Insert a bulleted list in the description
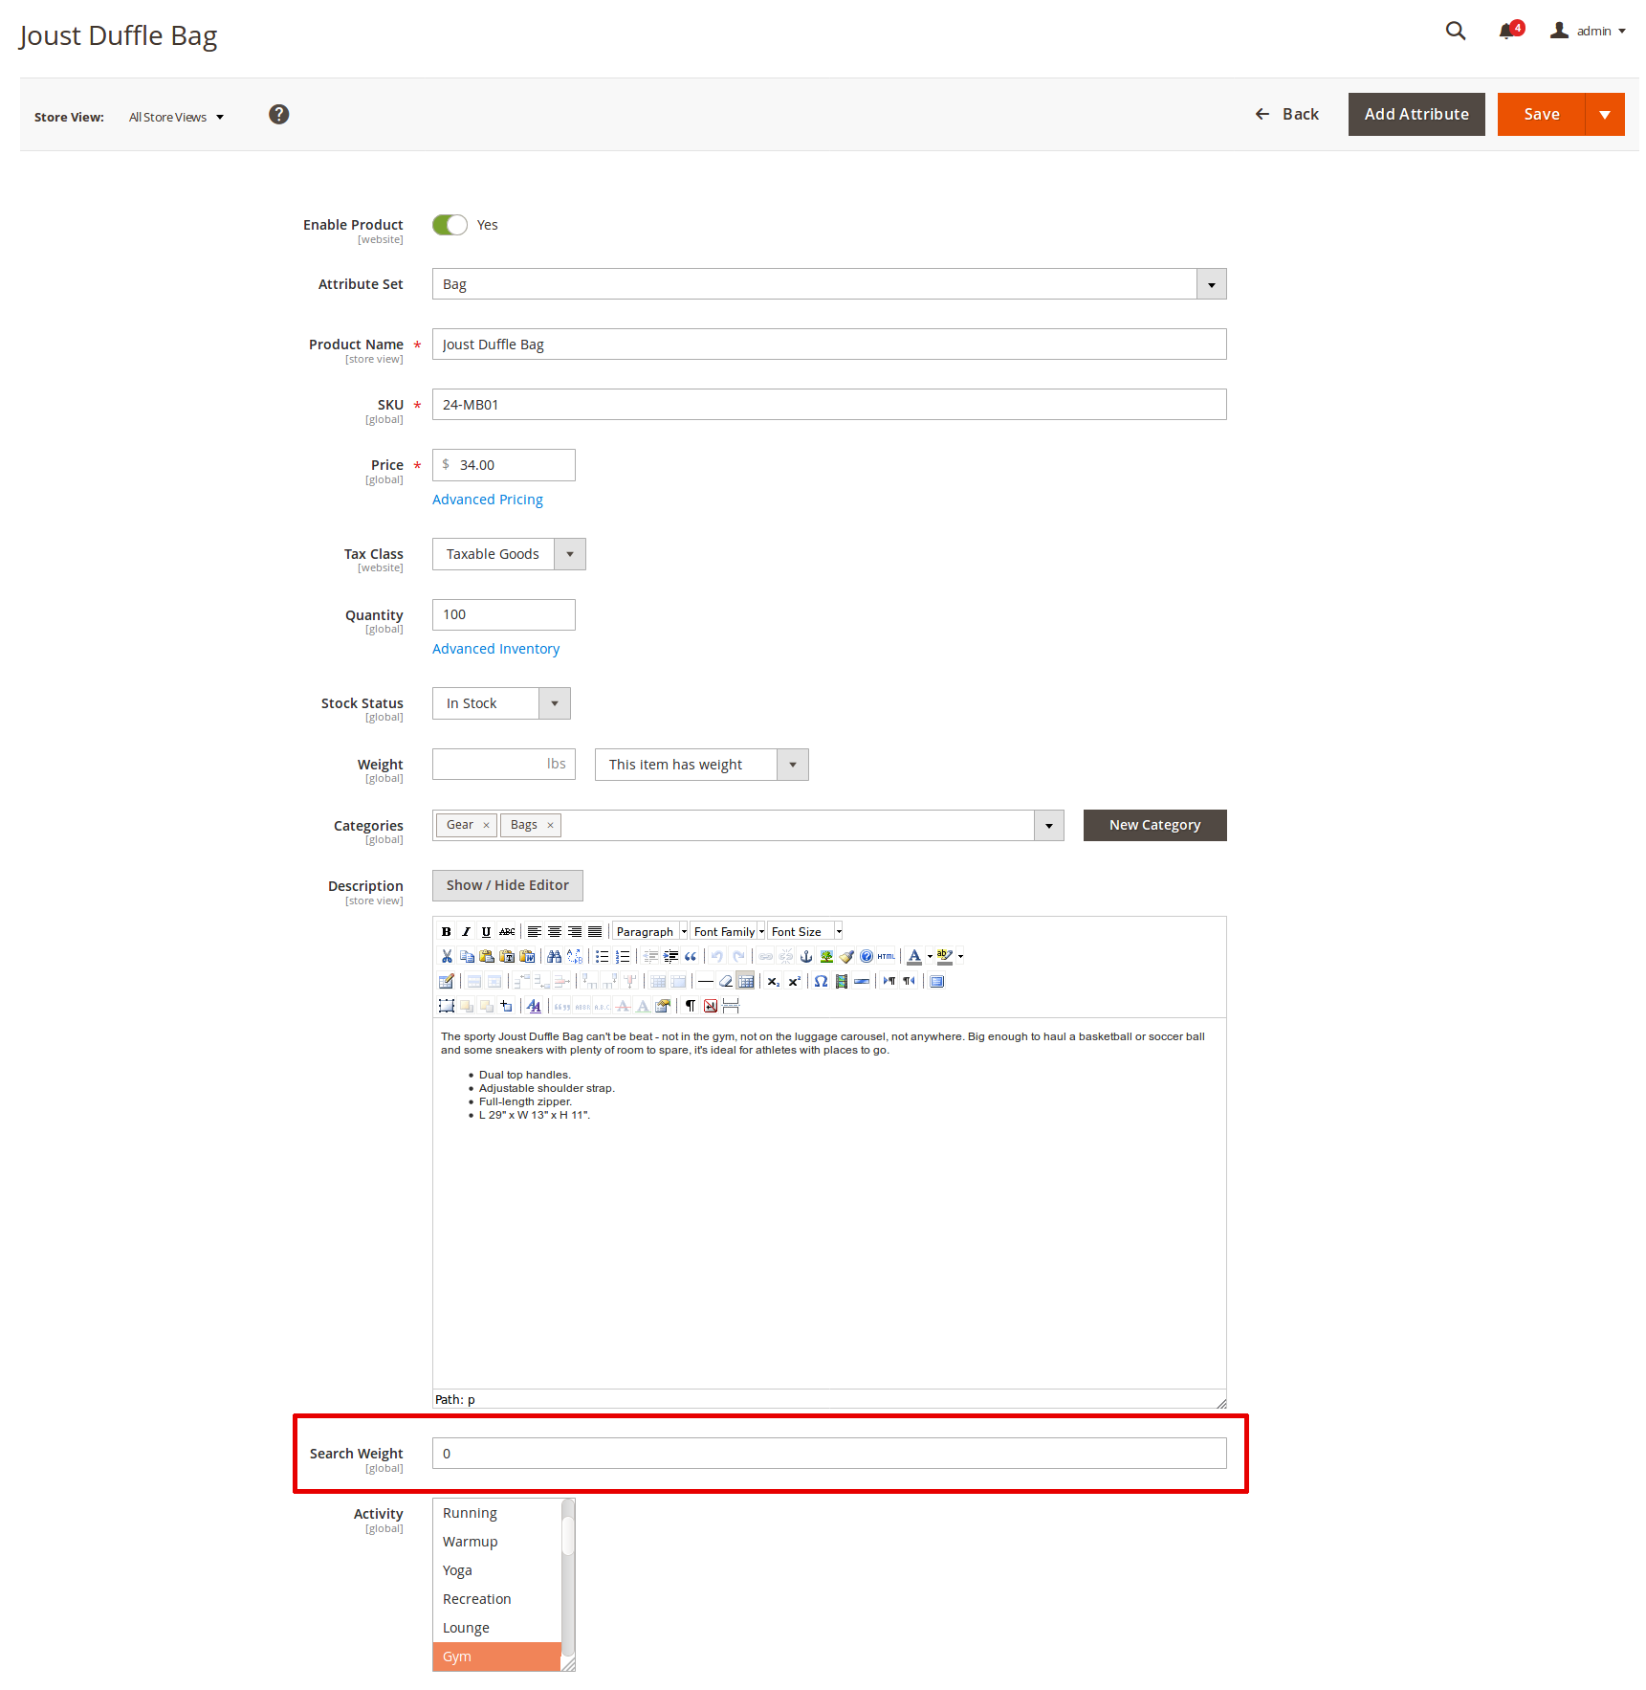The width and height of the screenshot is (1646, 1690). [602, 956]
